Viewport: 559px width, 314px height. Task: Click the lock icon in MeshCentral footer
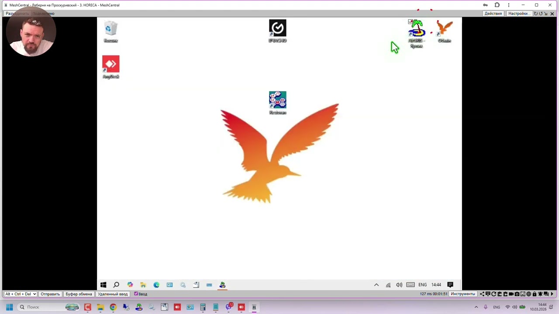click(x=535, y=294)
